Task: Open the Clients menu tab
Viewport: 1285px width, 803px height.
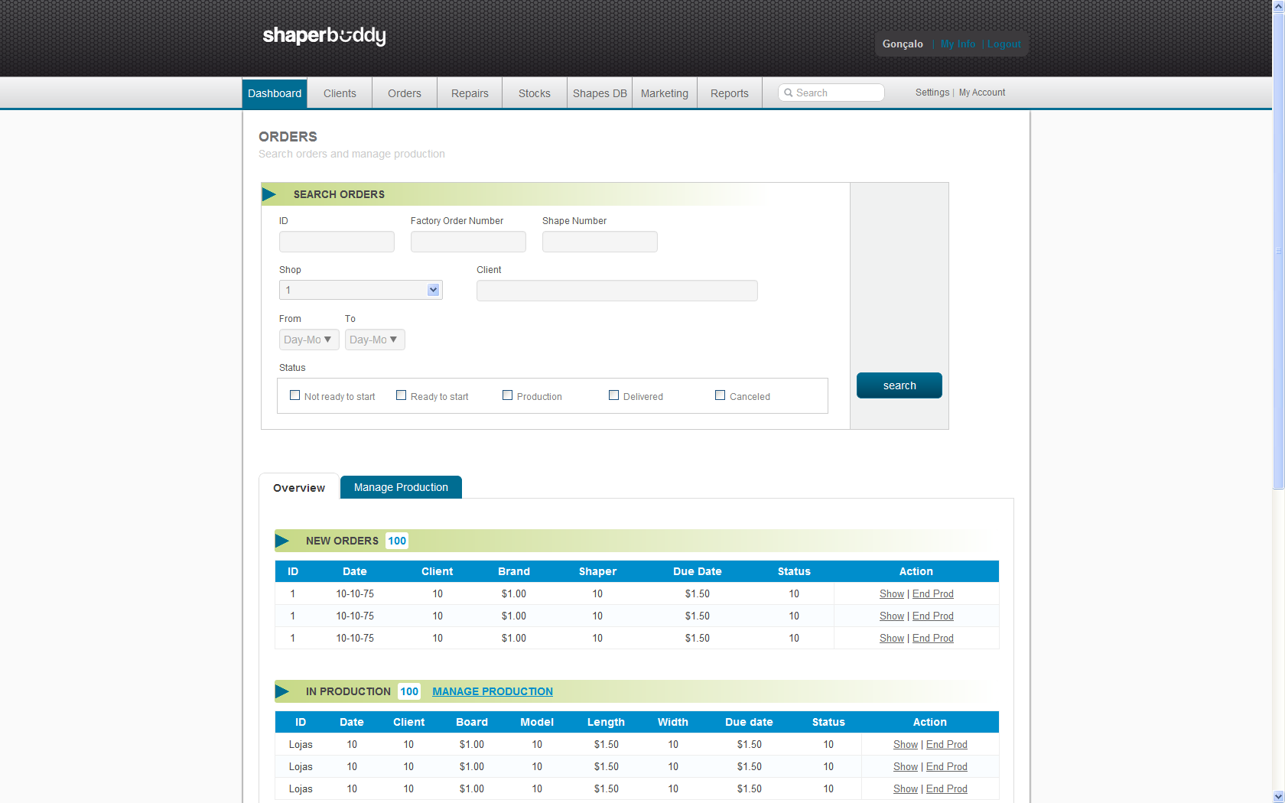Action: pyautogui.click(x=340, y=93)
